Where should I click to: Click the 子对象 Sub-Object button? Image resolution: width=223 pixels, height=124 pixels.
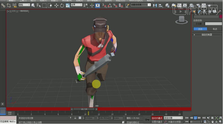click(199, 24)
